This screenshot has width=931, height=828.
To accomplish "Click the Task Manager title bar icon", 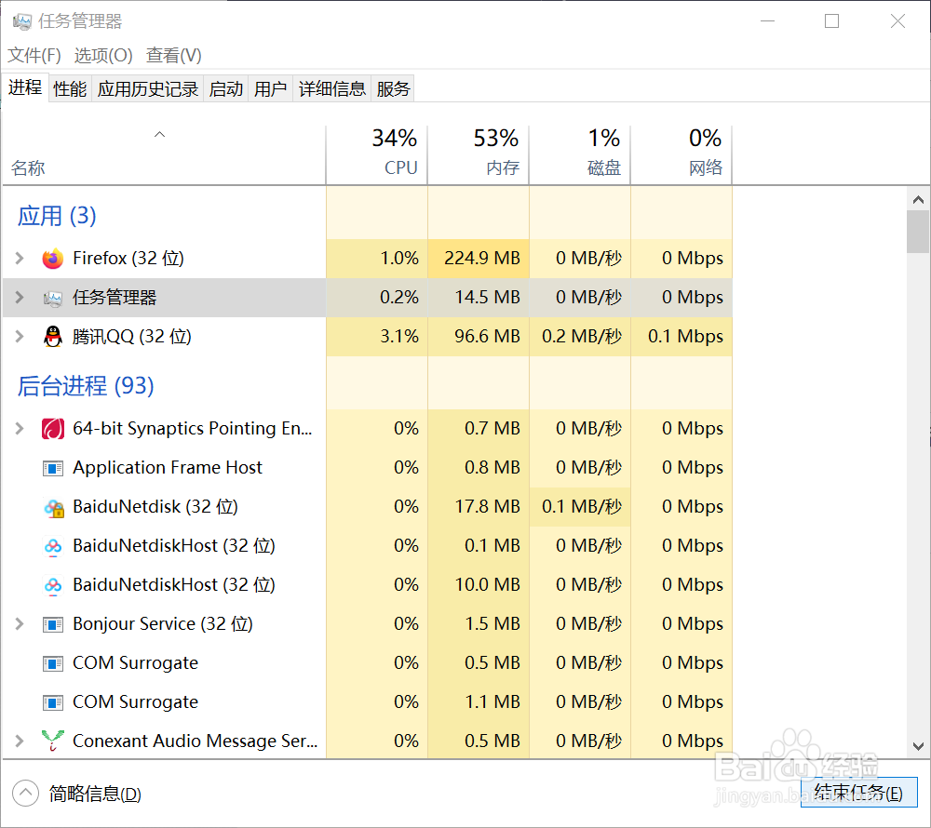I will point(22,21).
